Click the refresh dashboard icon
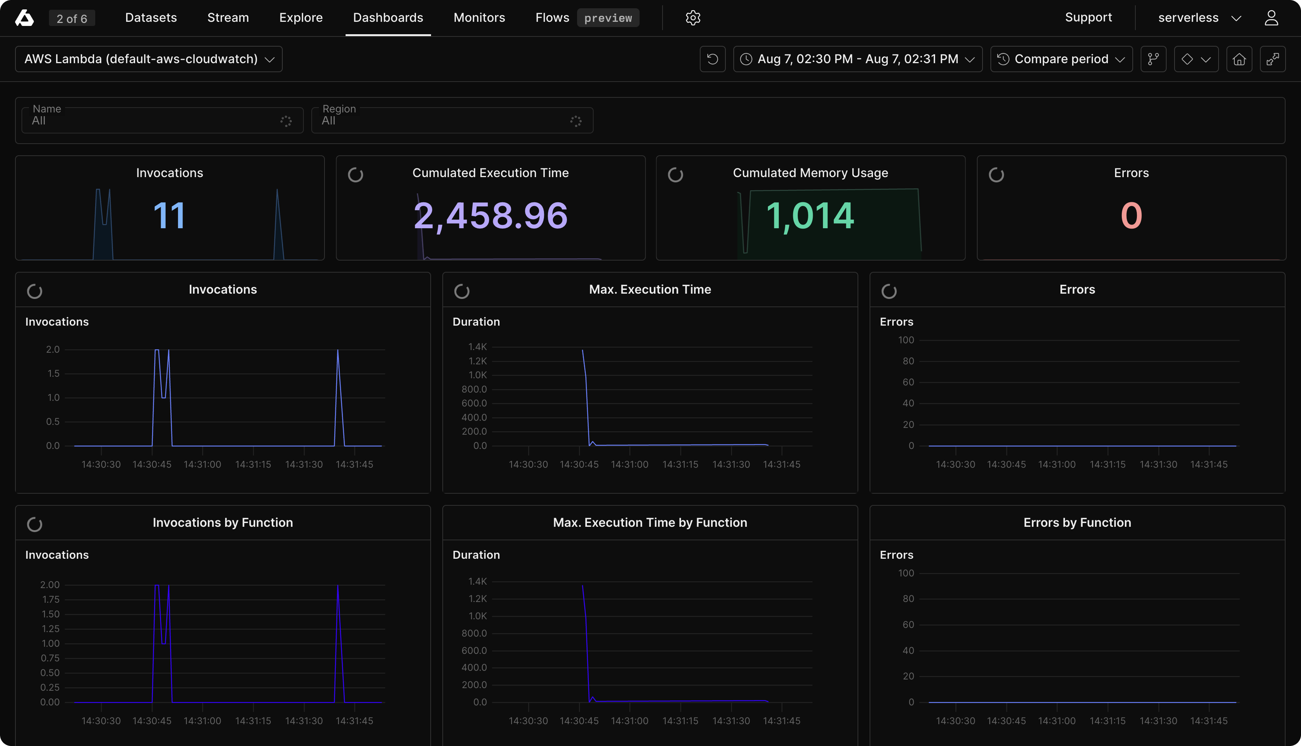The height and width of the screenshot is (746, 1301). point(712,59)
